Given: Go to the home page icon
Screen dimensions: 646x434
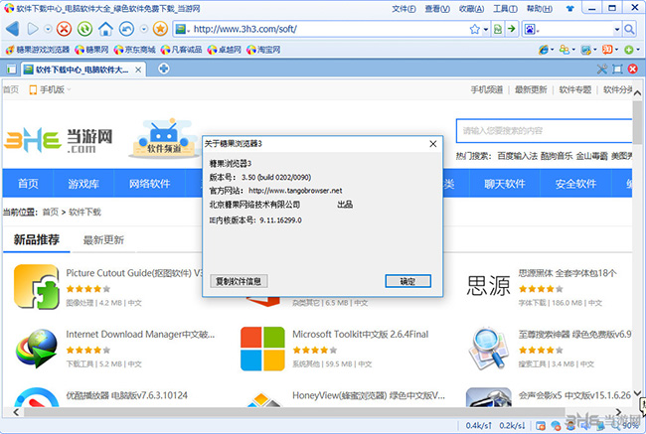Looking at the screenshot, I should (106, 29).
